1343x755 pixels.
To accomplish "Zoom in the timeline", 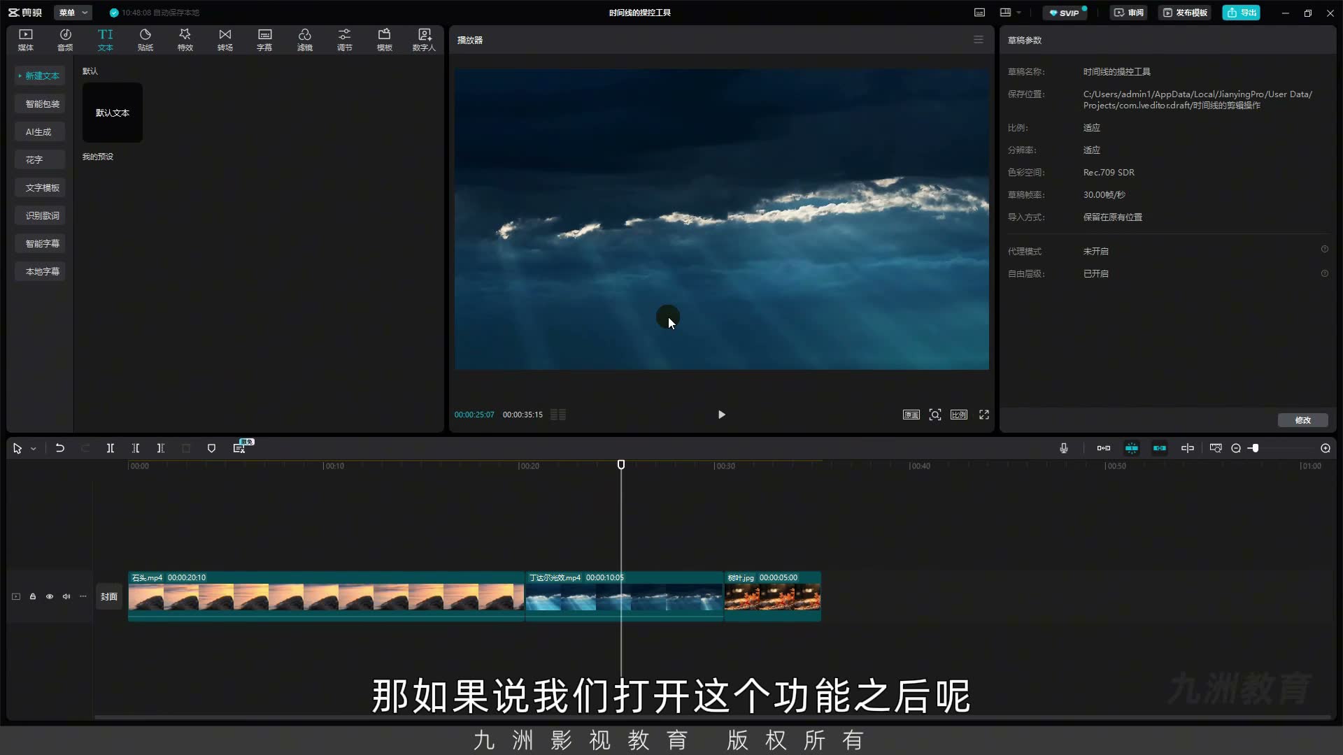I will point(1326,448).
